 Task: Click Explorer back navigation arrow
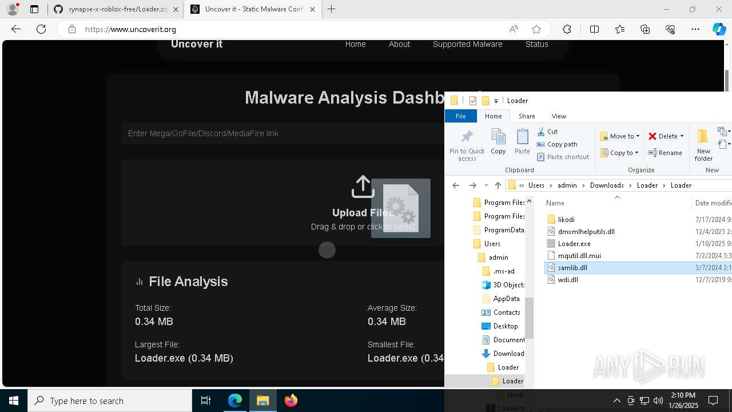pos(456,185)
